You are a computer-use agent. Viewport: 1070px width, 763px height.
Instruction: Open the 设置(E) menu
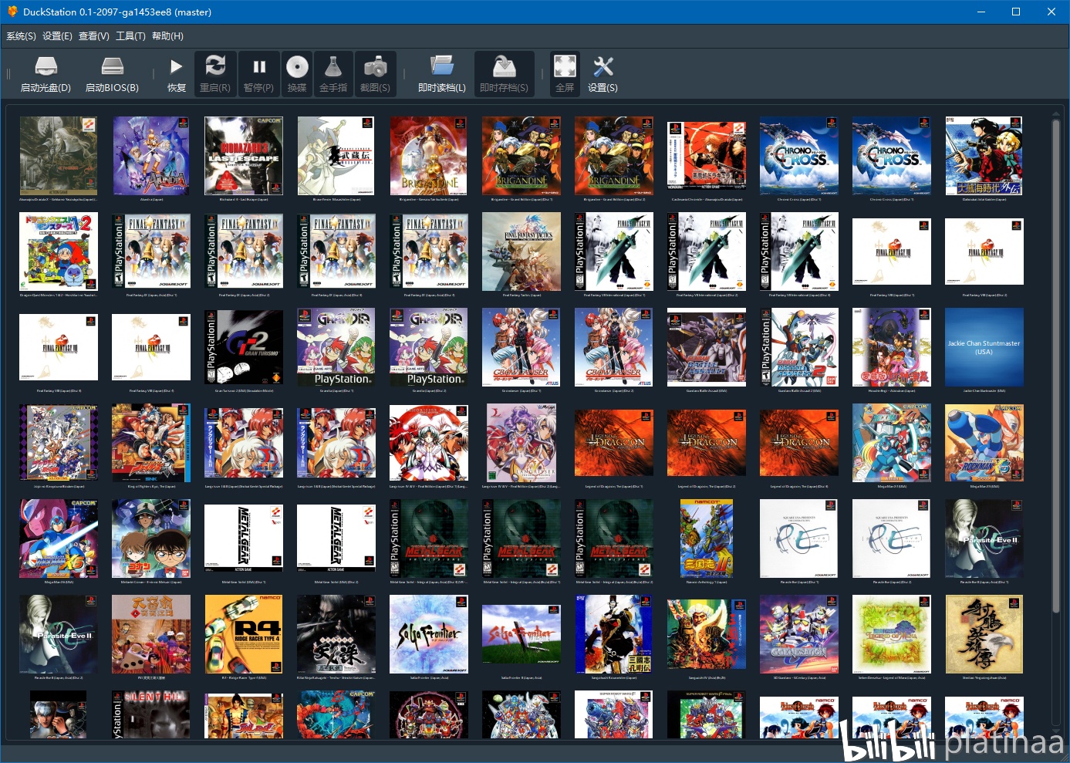point(57,36)
